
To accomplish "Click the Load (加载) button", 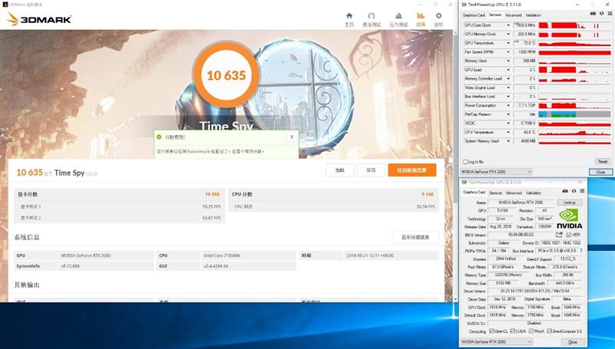I will click(x=340, y=170).
